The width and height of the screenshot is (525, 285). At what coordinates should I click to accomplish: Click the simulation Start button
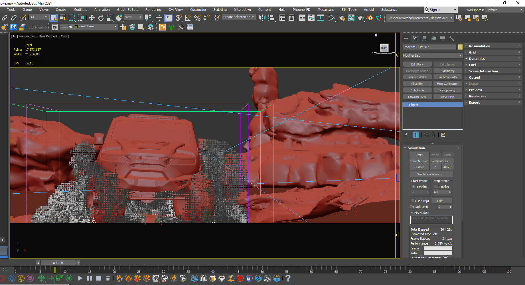419,155
